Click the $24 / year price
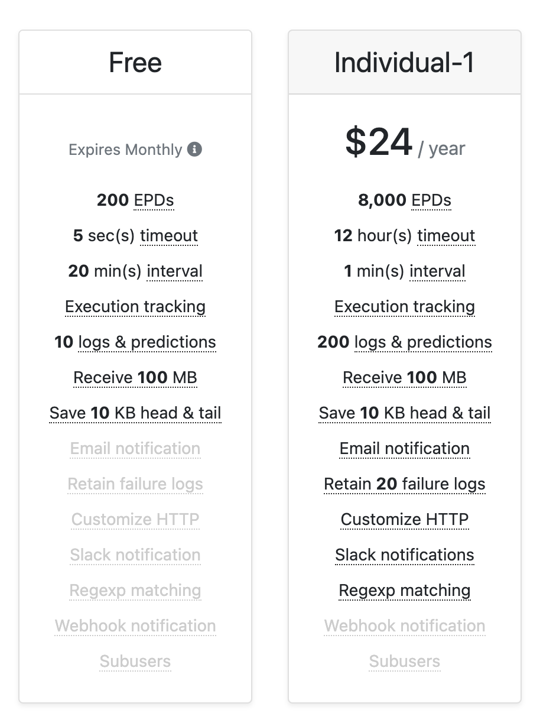 pyautogui.click(x=405, y=143)
